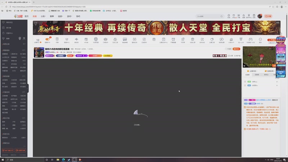Open the video playback toolbar icon
The width and height of the screenshot is (288, 162).
pyautogui.click(x=221, y=39)
